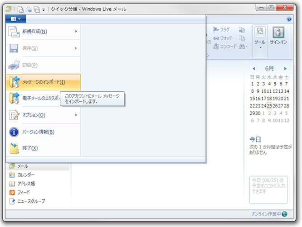Viewport: 302px width, 227px height.
Task: Click the floppy disk icon beside 保存
Action: [14, 48]
